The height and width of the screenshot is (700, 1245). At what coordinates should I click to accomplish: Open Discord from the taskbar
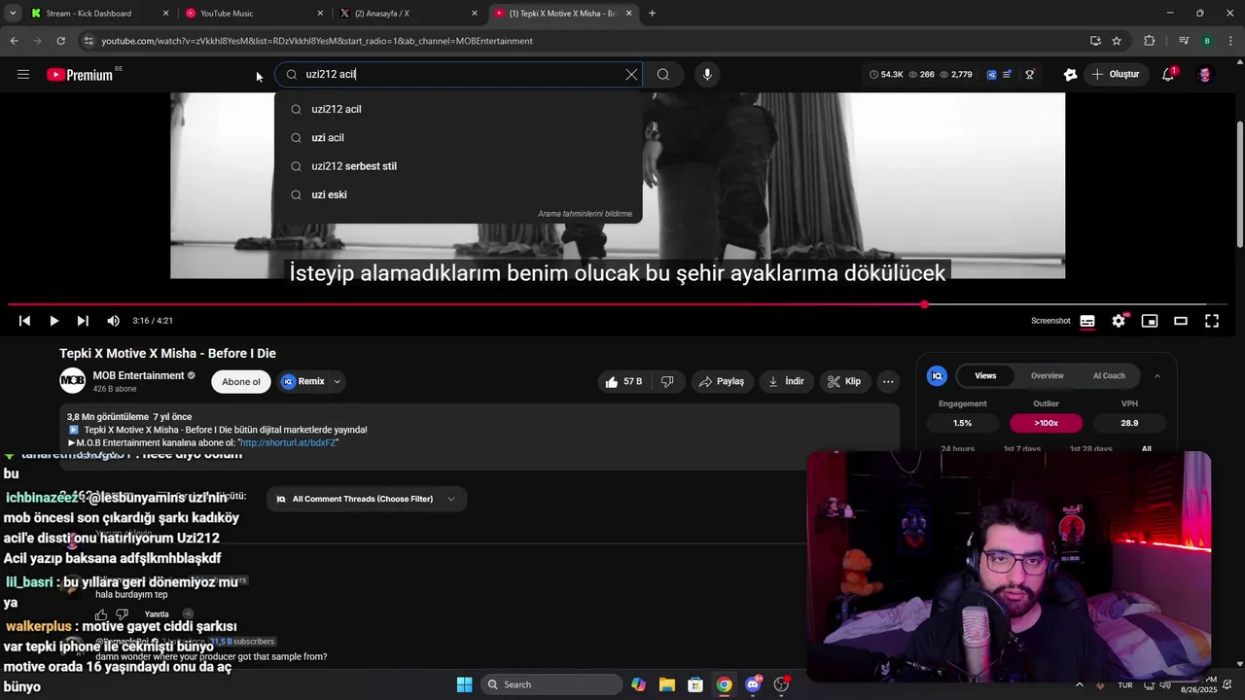[753, 684]
